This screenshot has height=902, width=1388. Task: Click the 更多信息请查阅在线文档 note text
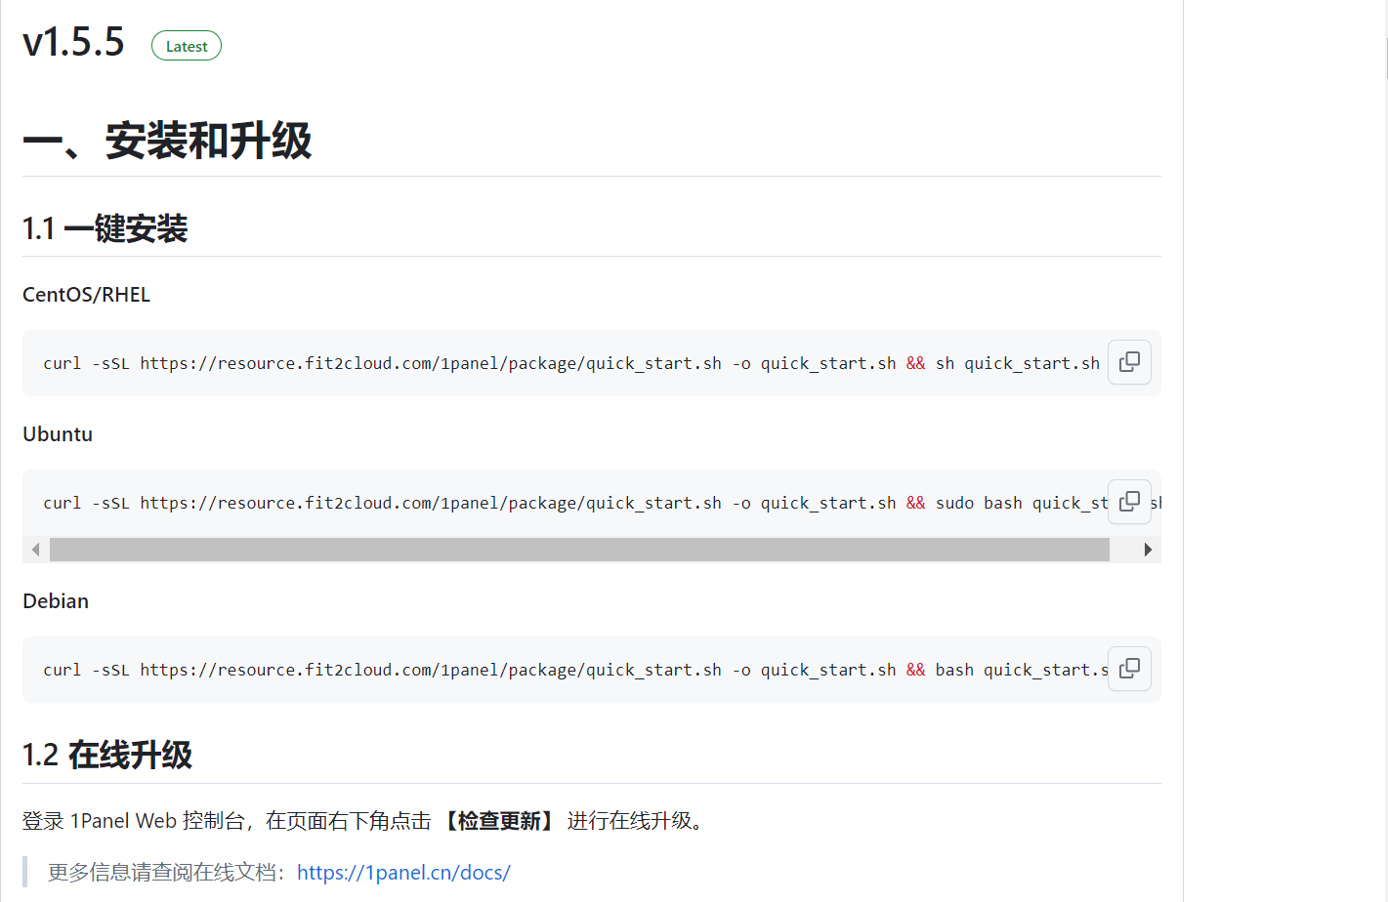(166, 872)
